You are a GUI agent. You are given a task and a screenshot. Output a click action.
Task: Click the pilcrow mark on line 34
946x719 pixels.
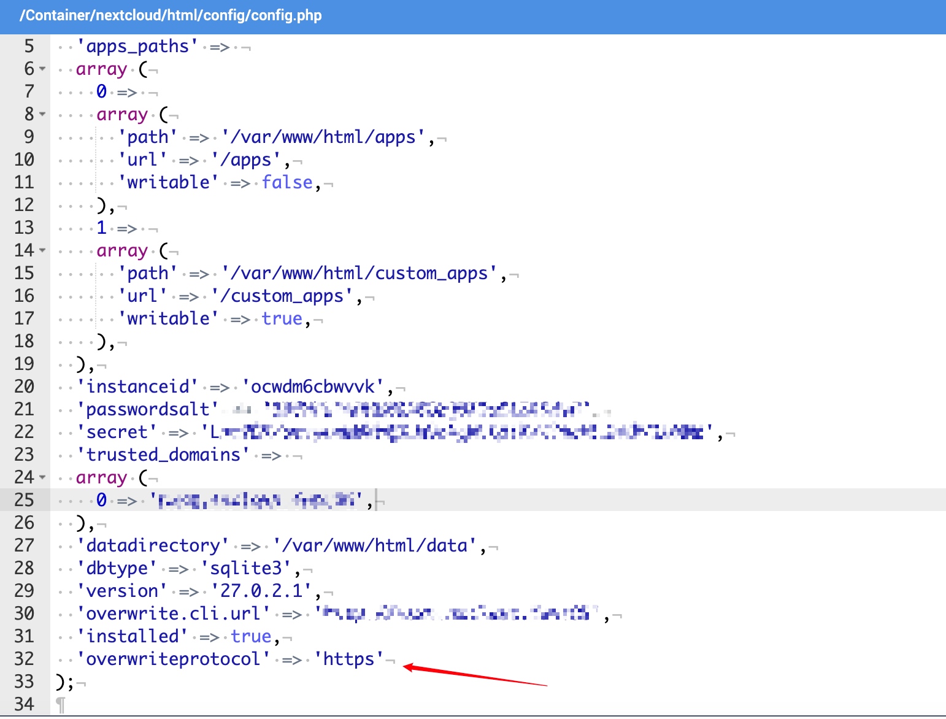[x=60, y=705]
